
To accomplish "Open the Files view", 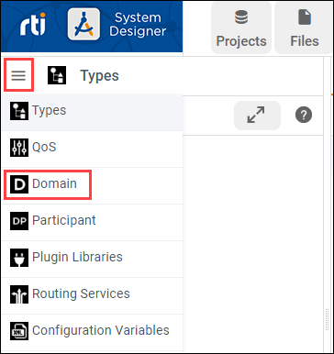I will [304, 28].
